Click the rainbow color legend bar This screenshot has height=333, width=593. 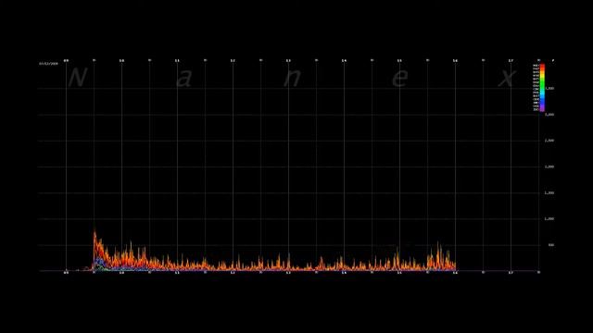pos(542,88)
